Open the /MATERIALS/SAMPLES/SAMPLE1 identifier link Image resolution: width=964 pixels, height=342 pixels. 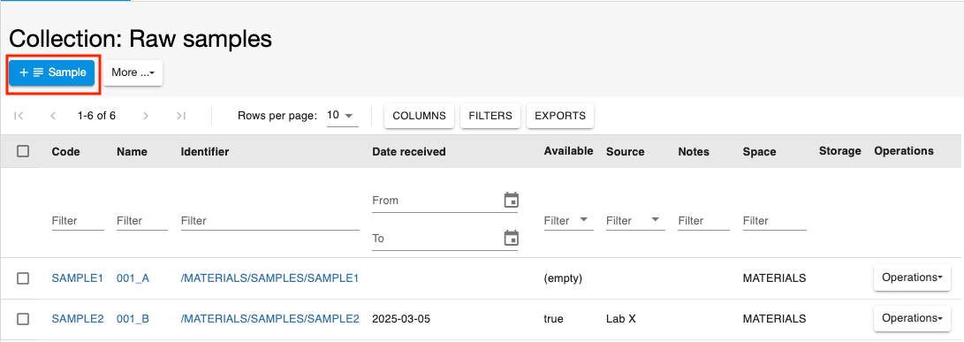pyautogui.click(x=269, y=278)
